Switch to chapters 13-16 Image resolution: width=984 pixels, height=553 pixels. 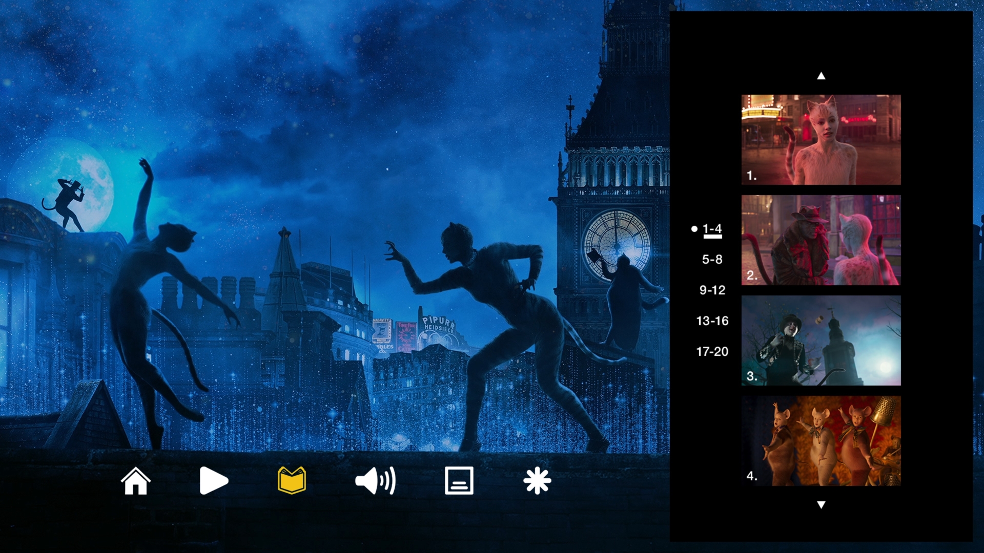pos(712,321)
